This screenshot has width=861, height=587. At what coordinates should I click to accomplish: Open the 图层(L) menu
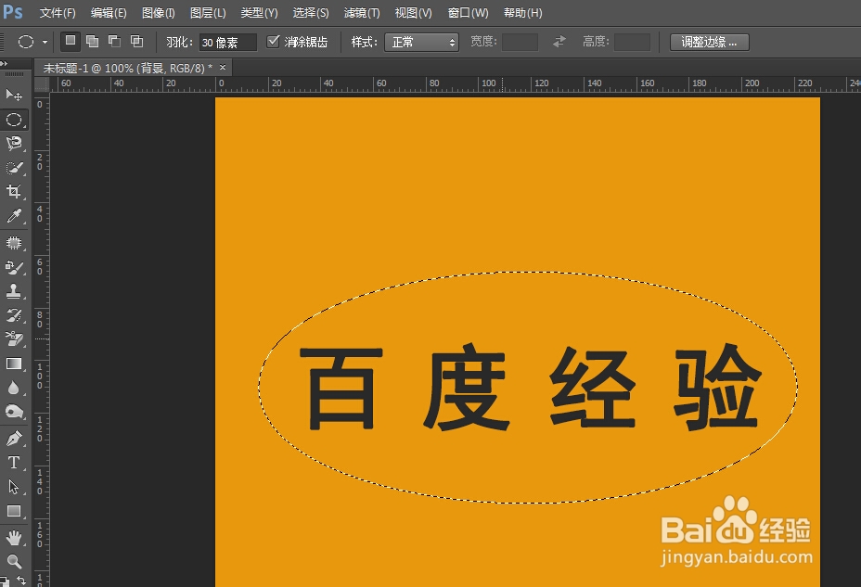208,13
